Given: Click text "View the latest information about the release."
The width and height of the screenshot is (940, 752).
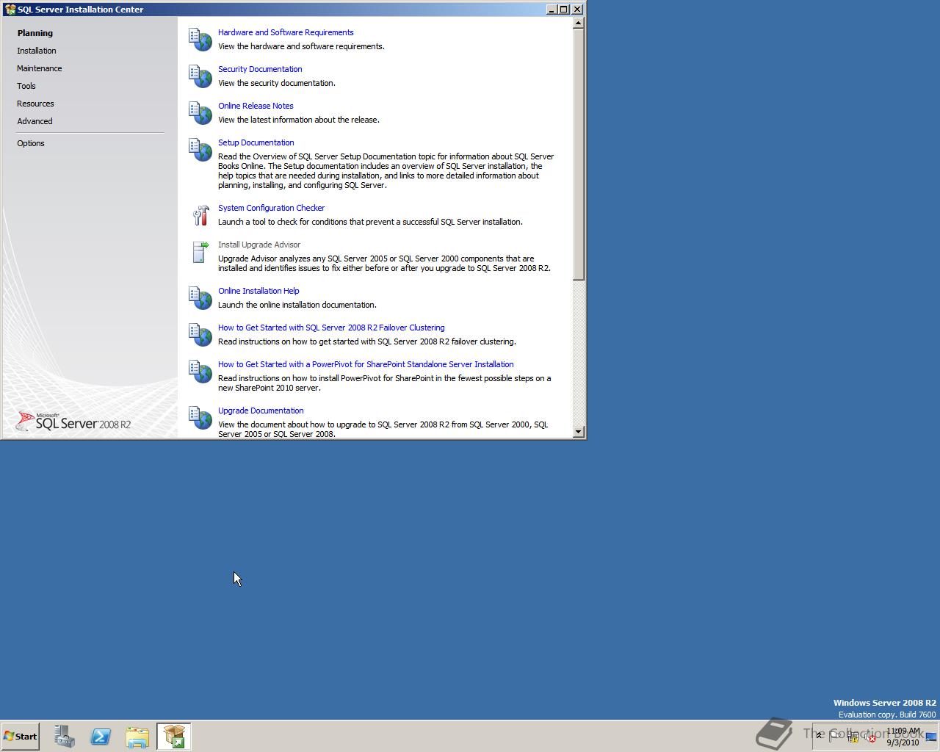Looking at the screenshot, I should pyautogui.click(x=299, y=120).
